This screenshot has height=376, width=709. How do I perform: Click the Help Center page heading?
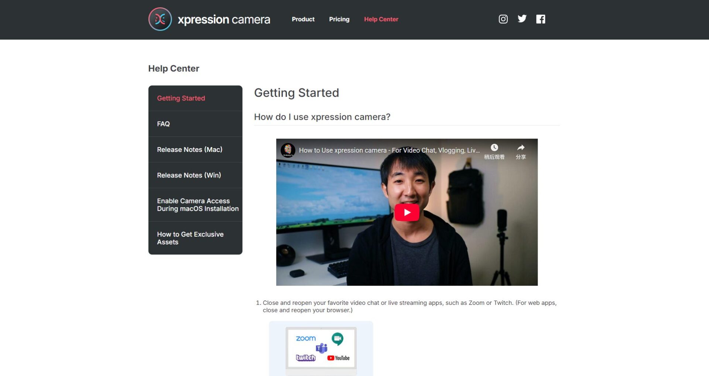174,68
